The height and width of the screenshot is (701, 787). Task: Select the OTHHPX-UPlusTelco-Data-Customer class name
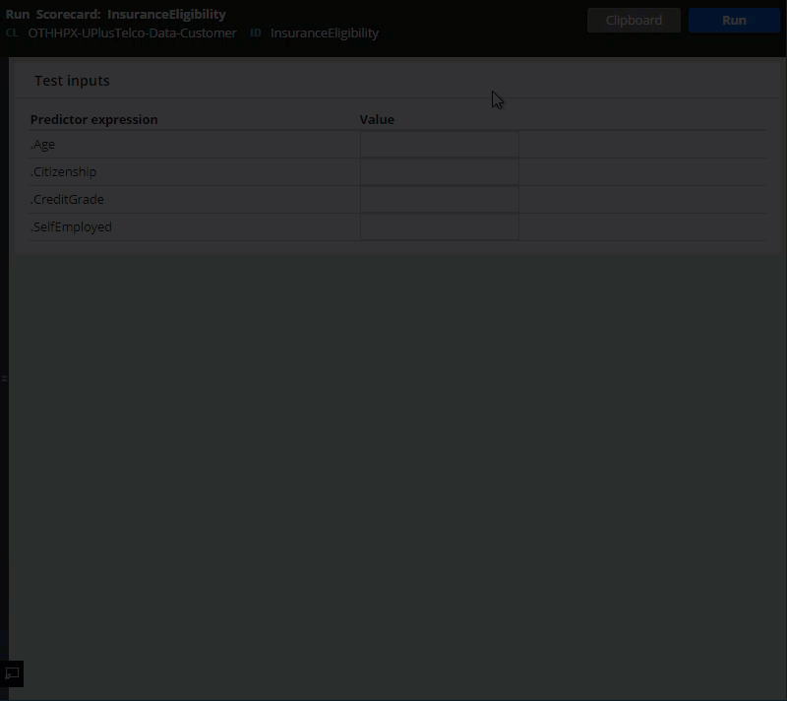pos(132,33)
